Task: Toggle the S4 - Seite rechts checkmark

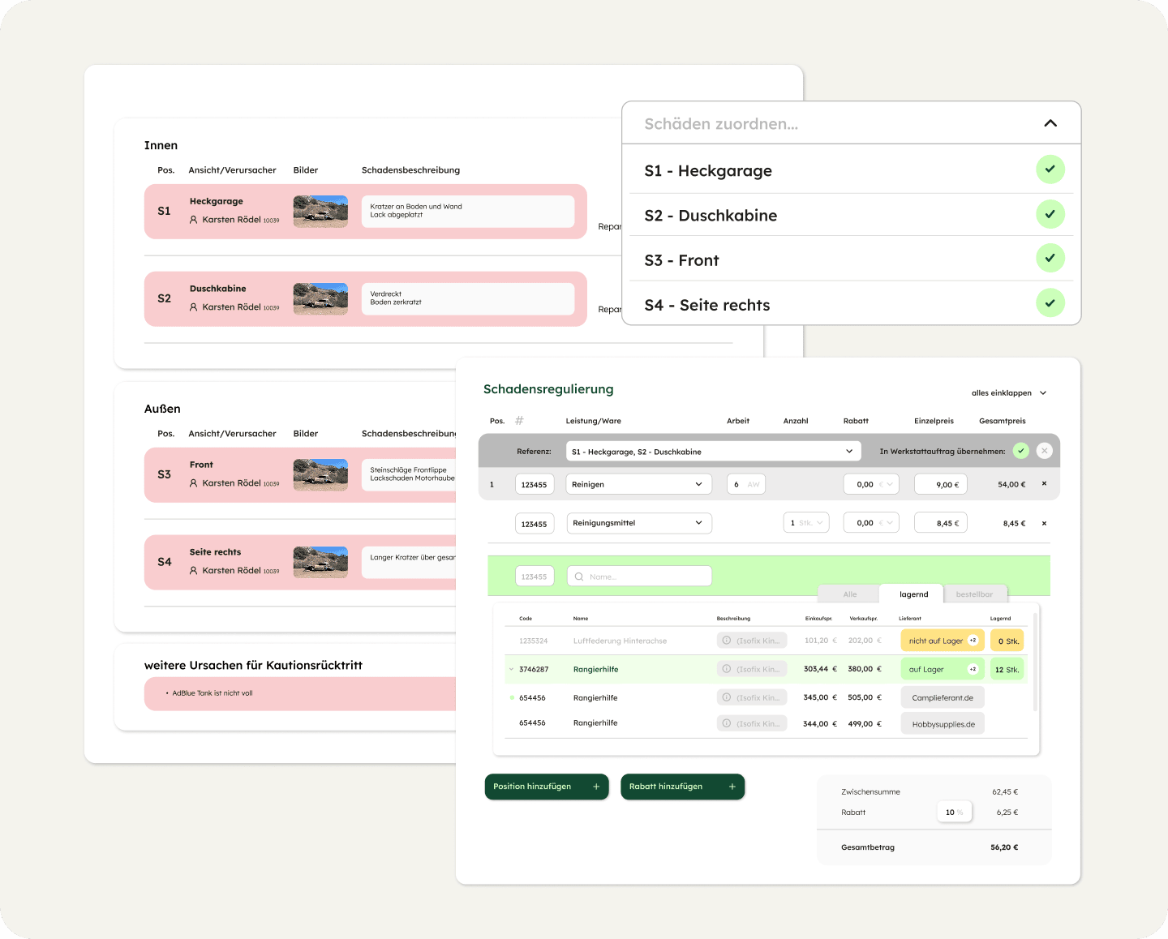Action: (x=1050, y=303)
